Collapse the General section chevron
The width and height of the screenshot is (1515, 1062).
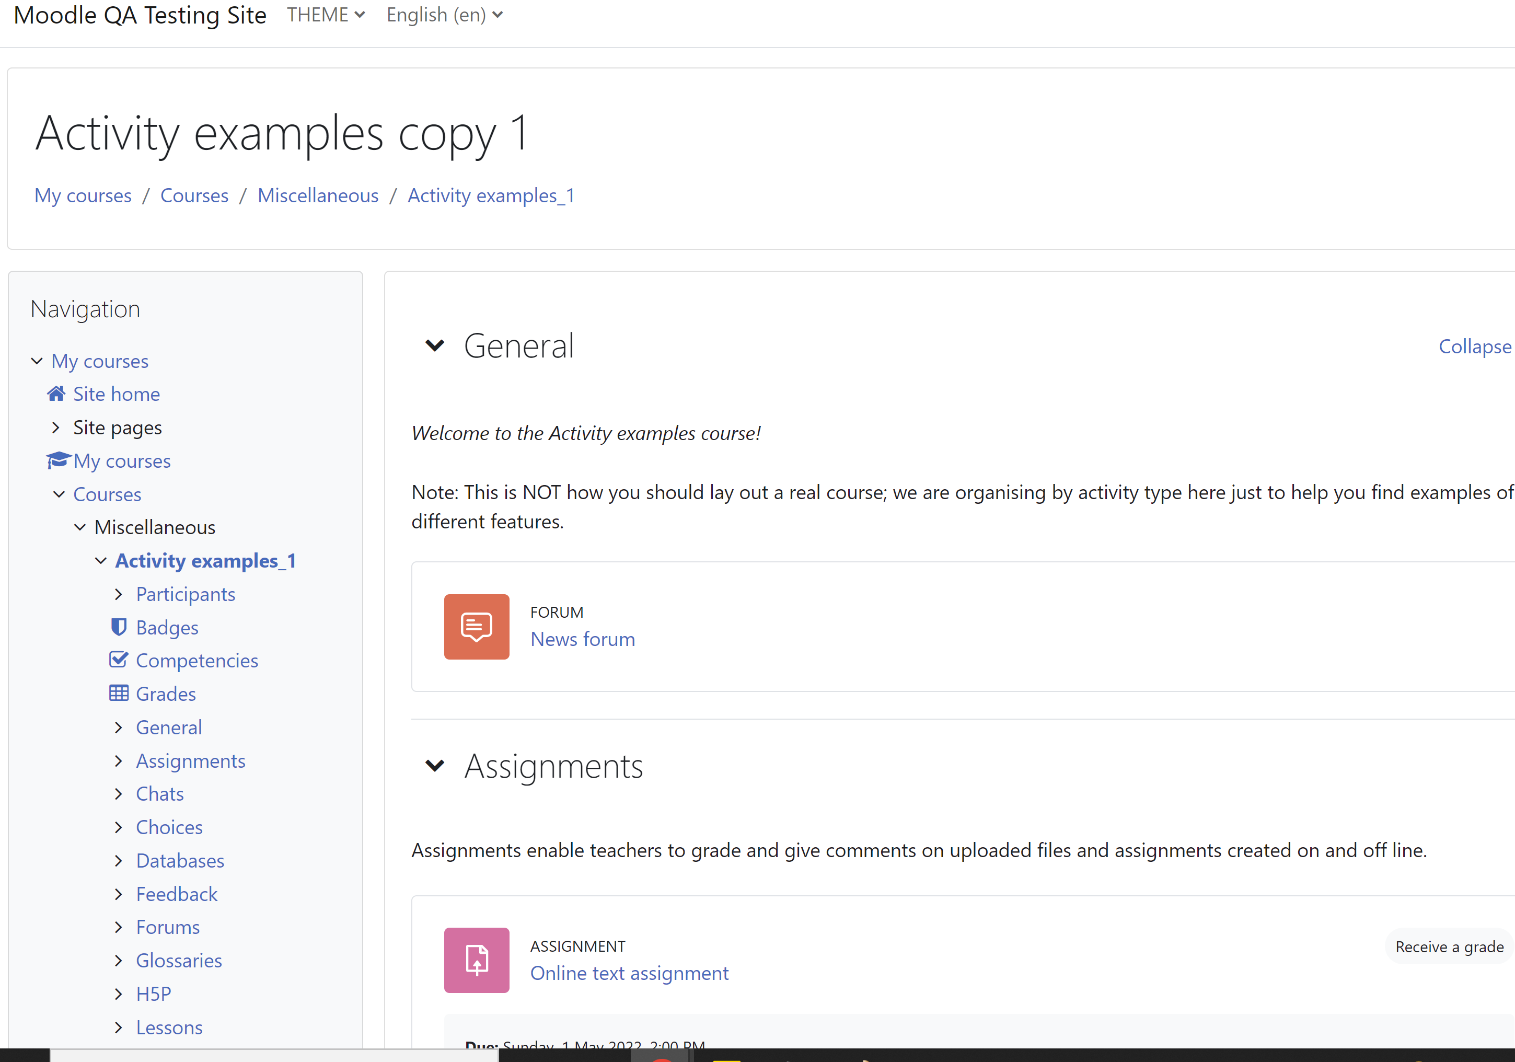435,345
